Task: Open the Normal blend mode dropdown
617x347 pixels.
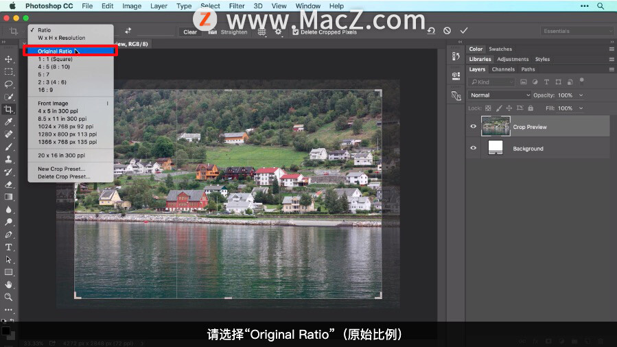Action: (500, 95)
